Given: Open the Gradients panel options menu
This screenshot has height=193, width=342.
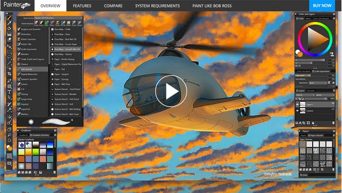Looking at the screenshot, I should coord(55,130).
